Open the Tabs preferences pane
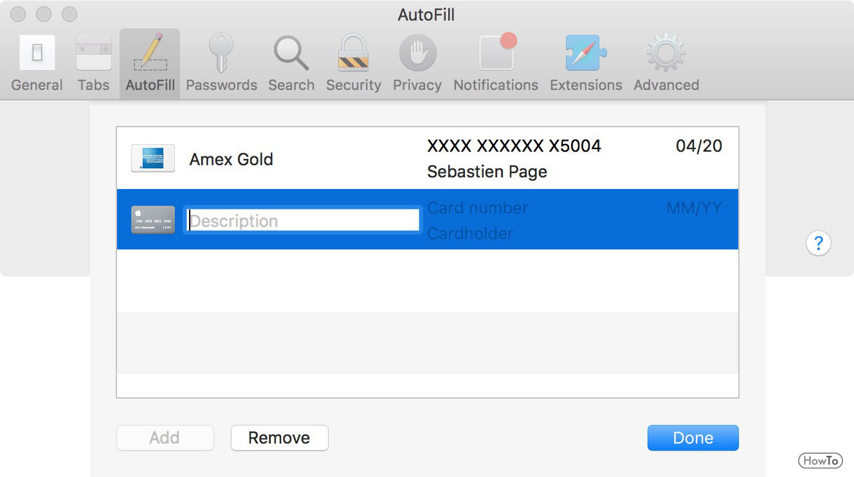 tap(94, 64)
